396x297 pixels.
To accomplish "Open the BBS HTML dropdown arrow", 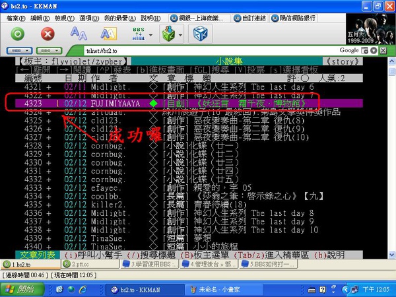I will (150, 35).
